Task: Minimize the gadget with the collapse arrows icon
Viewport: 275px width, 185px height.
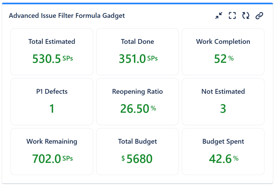Action: [x=219, y=16]
